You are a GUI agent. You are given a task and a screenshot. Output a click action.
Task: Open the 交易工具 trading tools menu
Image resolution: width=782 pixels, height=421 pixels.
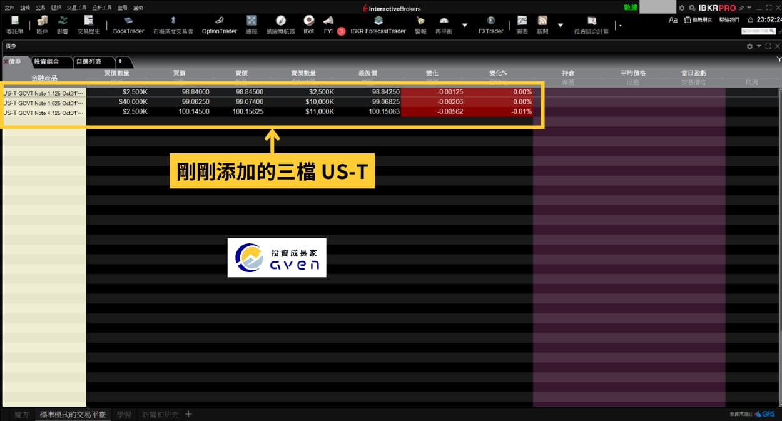point(77,8)
